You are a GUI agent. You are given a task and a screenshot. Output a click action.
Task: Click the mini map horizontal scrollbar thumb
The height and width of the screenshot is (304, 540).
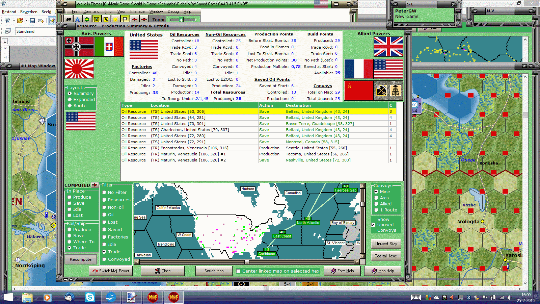tap(247, 262)
